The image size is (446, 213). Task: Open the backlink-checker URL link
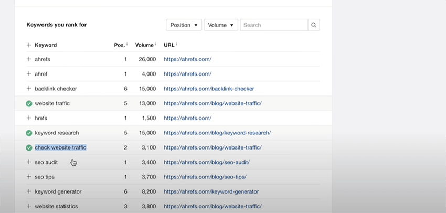coord(209,89)
